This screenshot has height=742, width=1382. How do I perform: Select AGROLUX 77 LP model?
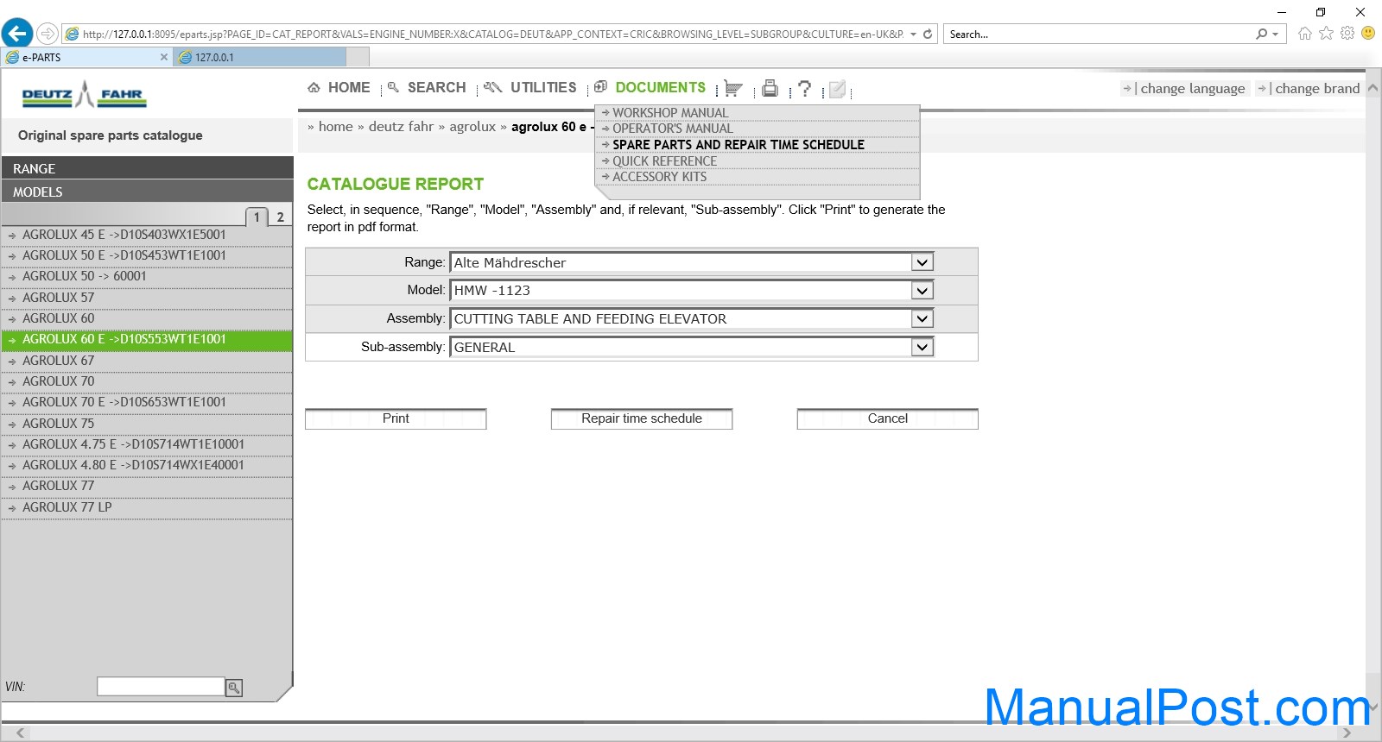(x=147, y=507)
